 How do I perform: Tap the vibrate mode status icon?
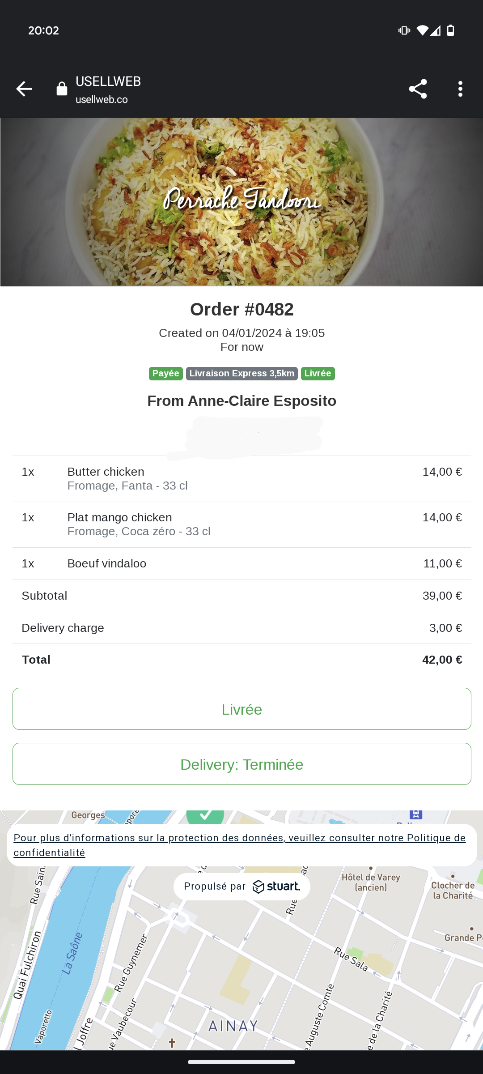[404, 30]
